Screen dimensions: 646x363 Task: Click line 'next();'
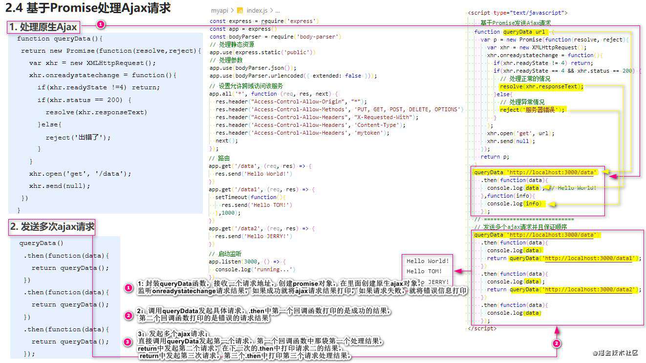227,141
